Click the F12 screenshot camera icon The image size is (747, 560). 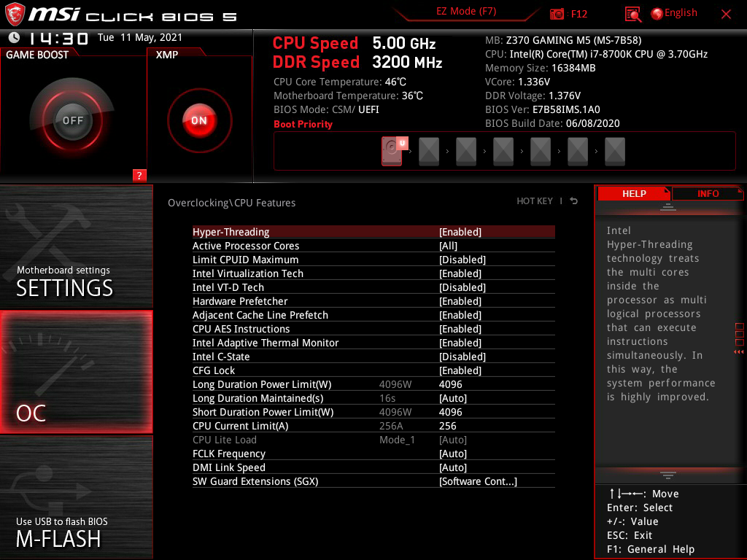pyautogui.click(x=557, y=15)
